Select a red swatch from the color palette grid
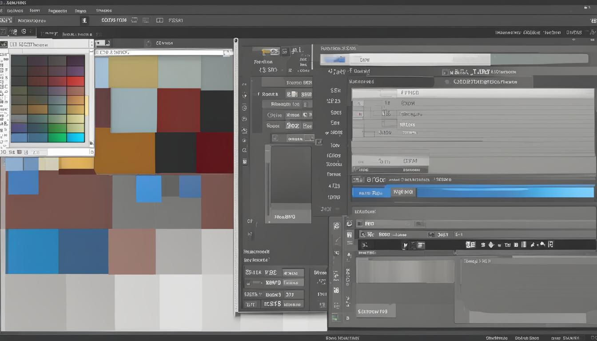Screen dimensions: 597x341 [76, 81]
